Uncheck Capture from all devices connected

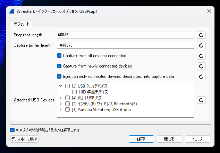[x=59, y=56]
